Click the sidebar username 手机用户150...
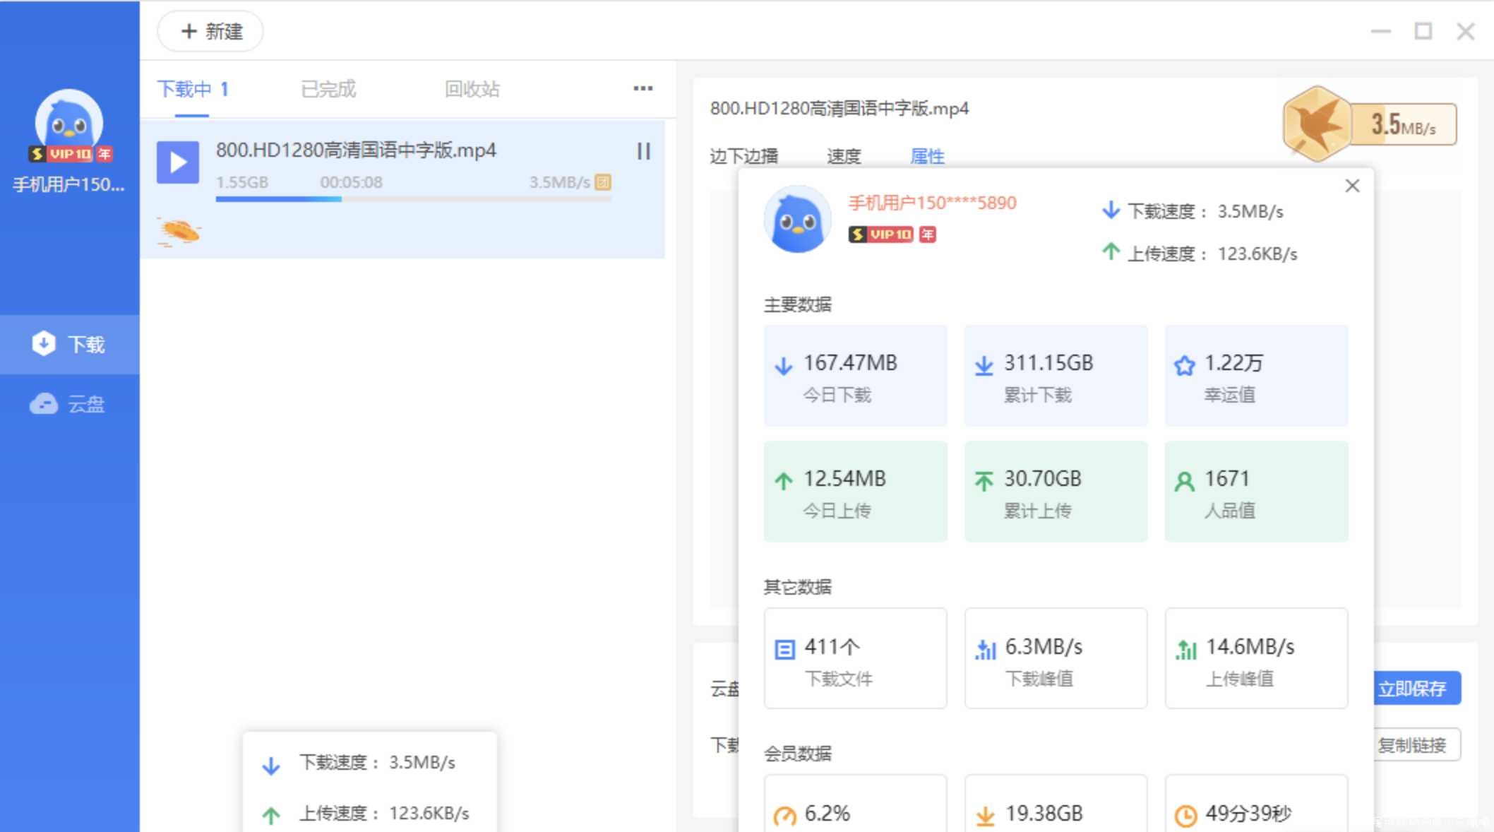The image size is (1494, 832). point(68,185)
